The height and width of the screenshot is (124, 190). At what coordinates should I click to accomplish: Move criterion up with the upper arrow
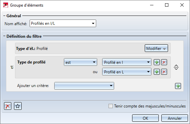176,65
